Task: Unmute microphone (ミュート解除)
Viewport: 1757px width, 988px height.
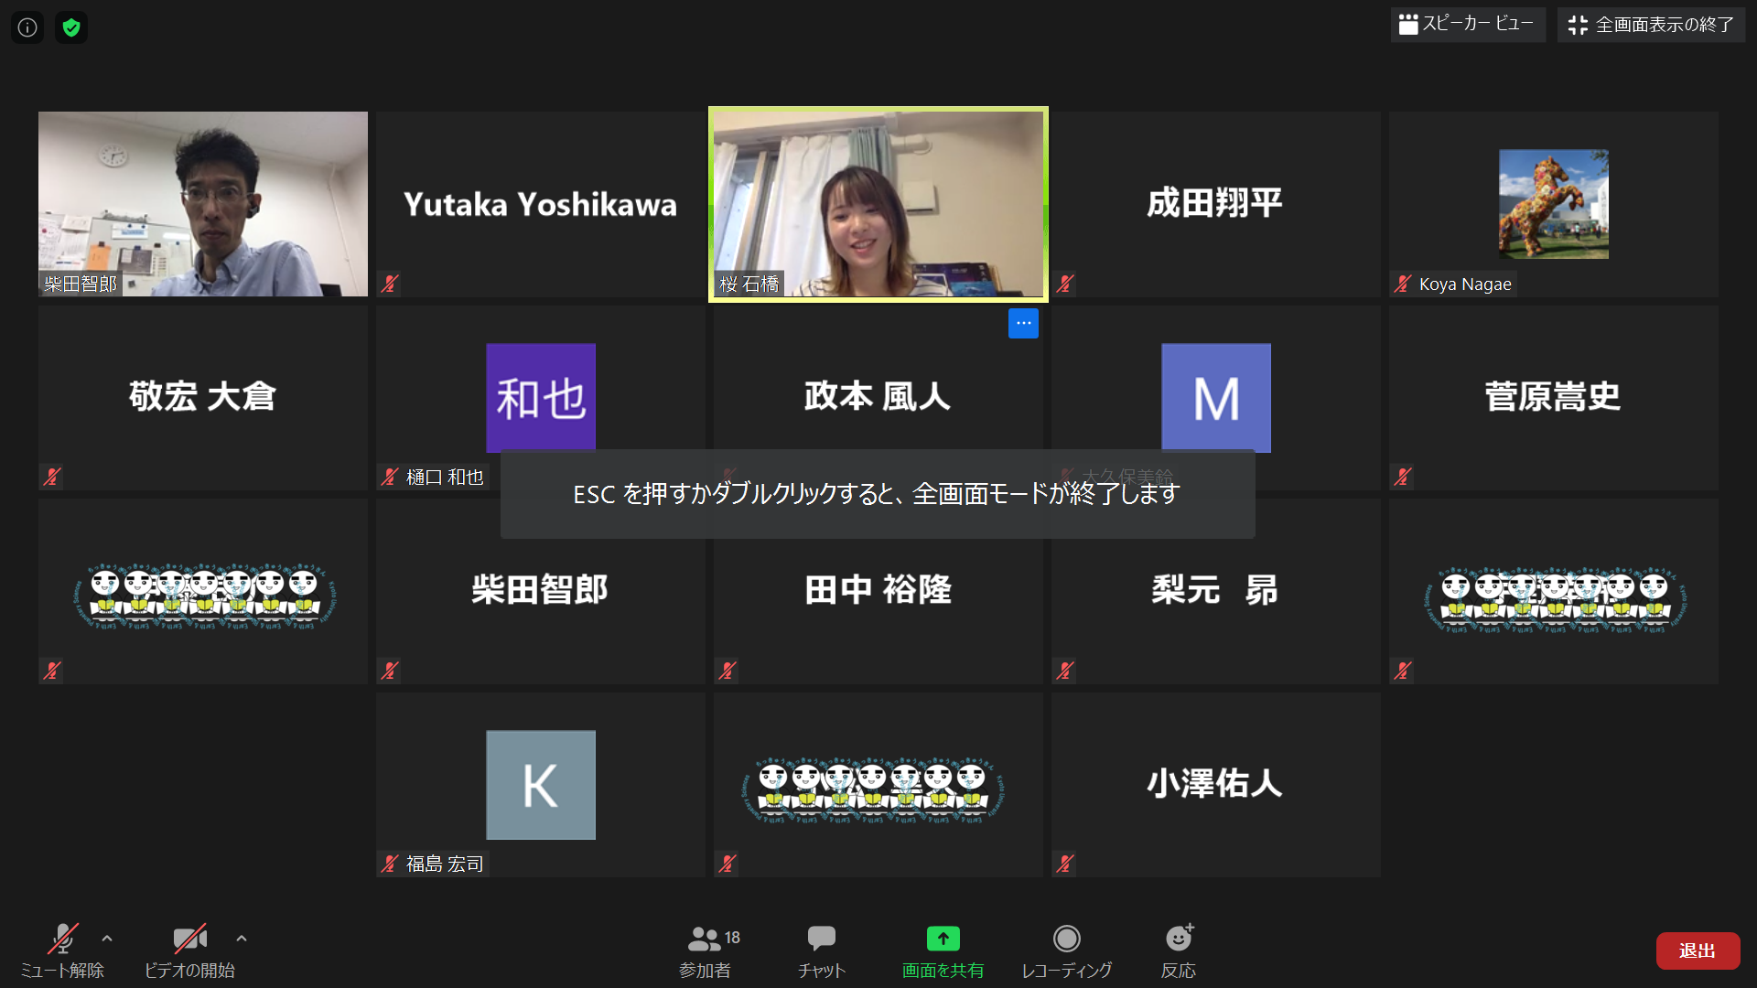Action: [x=62, y=951]
